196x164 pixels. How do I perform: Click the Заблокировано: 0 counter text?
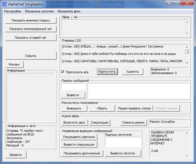[164, 73]
